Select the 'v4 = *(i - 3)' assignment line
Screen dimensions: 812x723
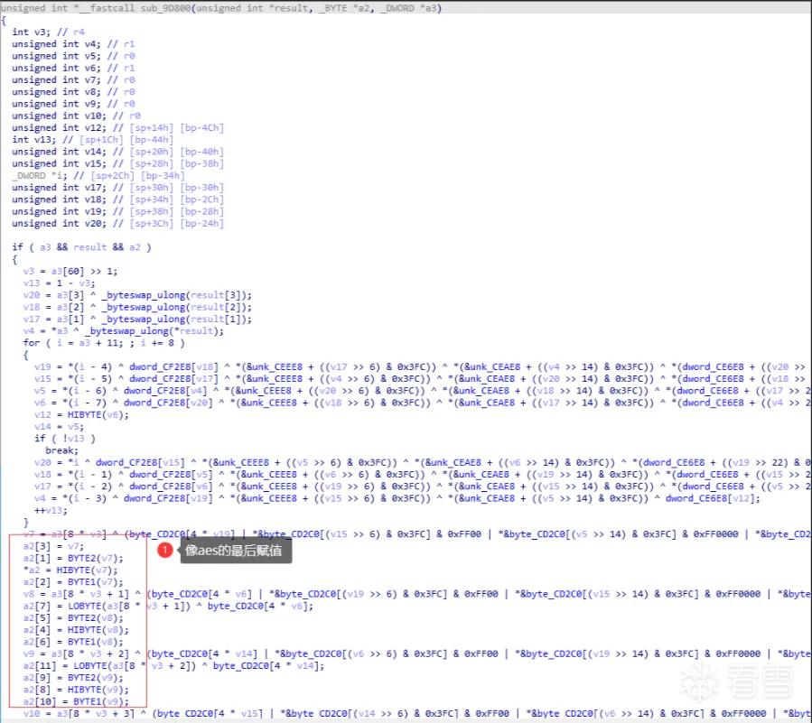[x=397, y=498]
